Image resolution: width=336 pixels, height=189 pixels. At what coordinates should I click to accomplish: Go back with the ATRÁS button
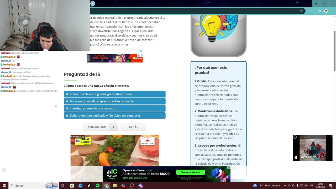(133, 127)
